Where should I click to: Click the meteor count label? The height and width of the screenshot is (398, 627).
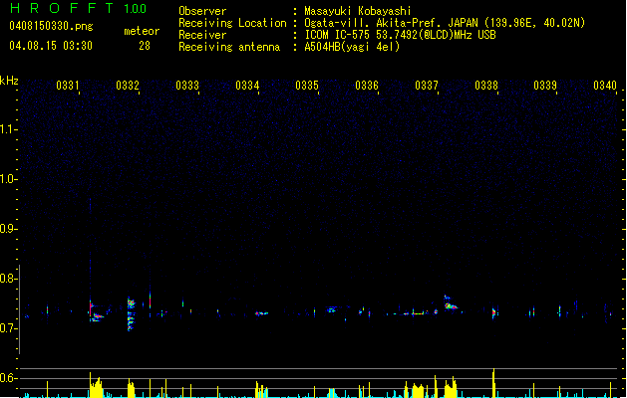pyautogui.click(x=142, y=31)
